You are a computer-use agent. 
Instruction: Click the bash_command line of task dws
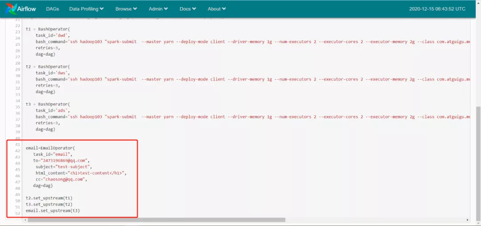tap(253, 79)
